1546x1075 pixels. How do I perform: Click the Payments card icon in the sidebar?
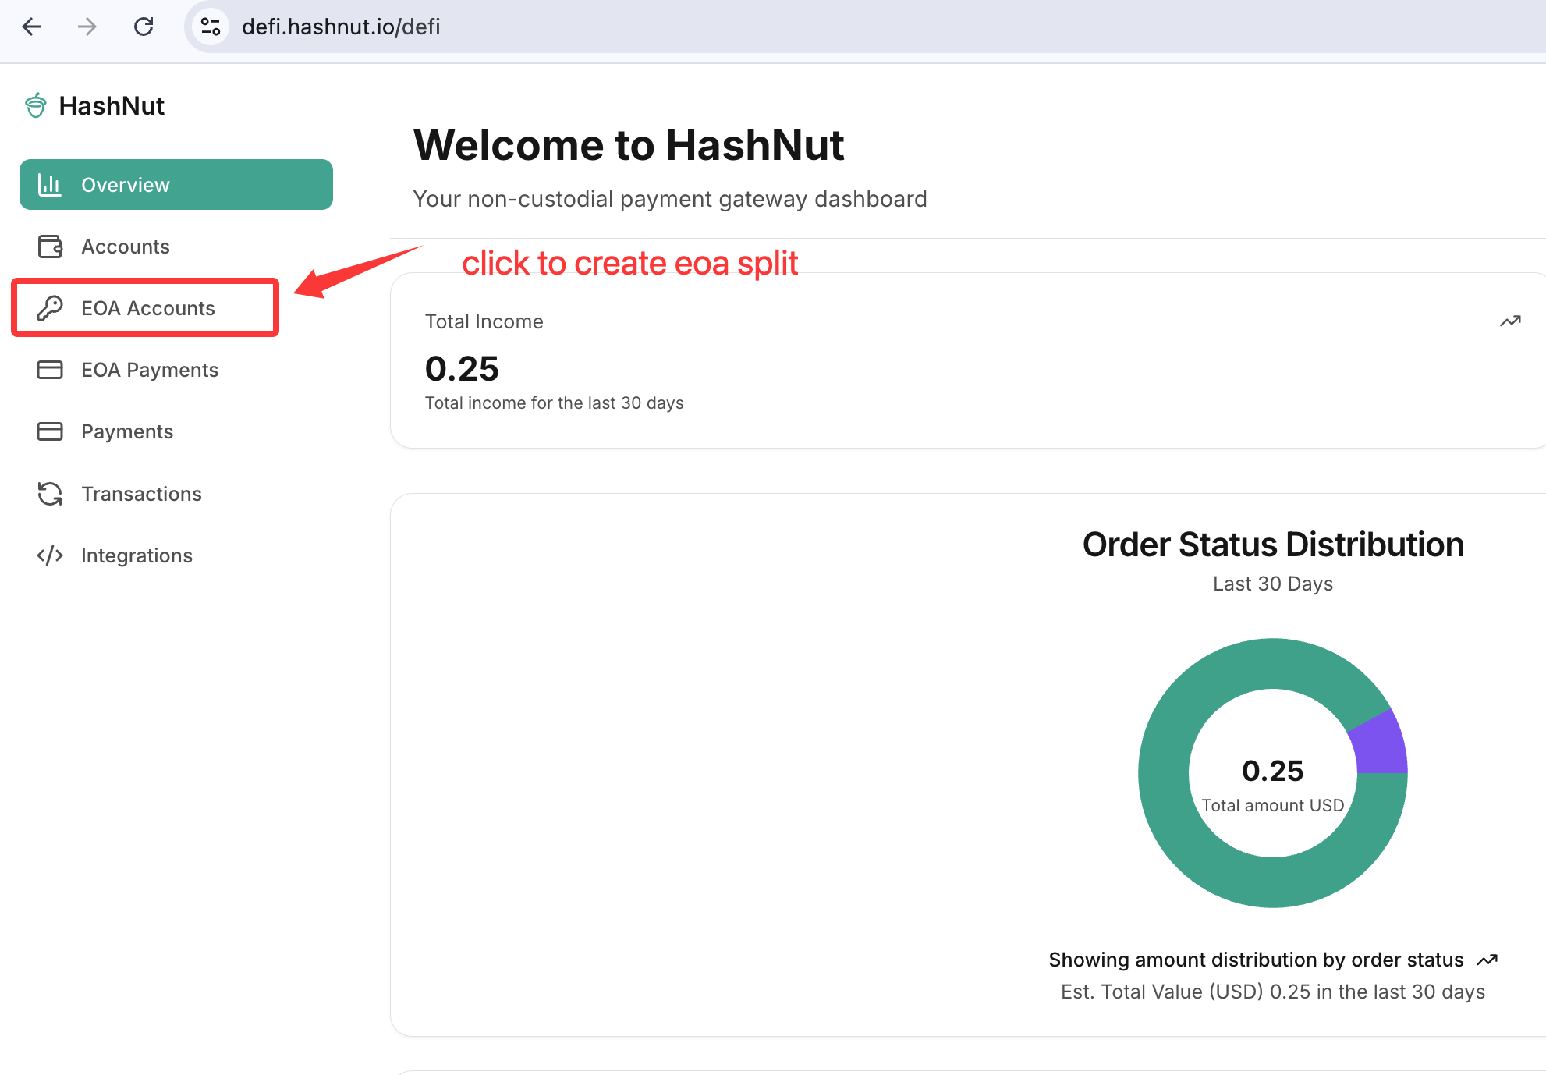50,431
